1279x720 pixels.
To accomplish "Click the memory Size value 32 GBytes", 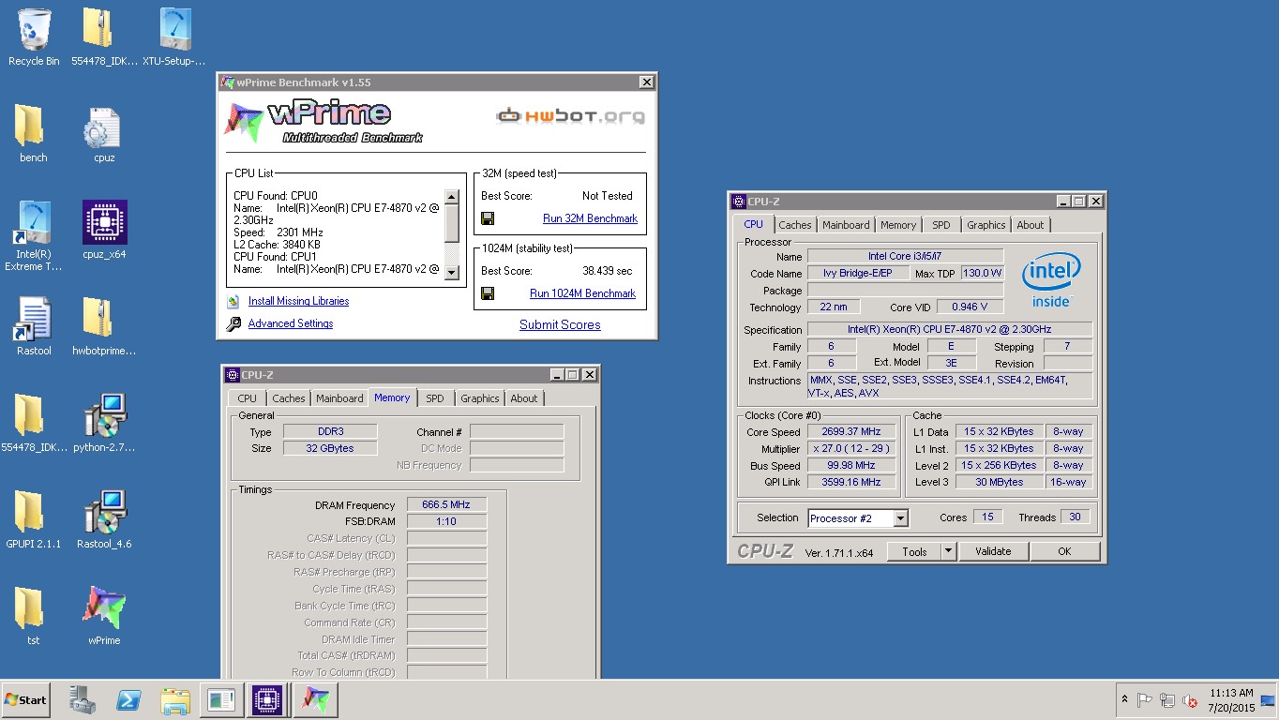I will point(329,448).
